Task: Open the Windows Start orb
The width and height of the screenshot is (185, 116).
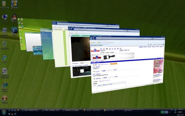Action: pyautogui.click(x=4, y=112)
